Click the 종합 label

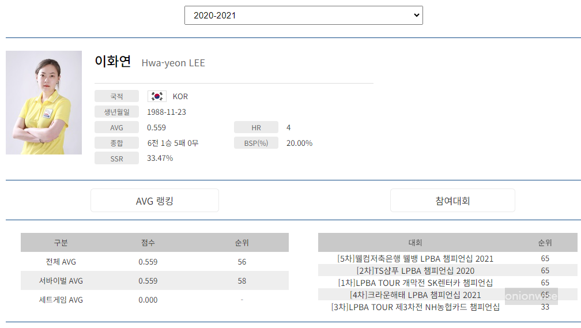pos(116,143)
